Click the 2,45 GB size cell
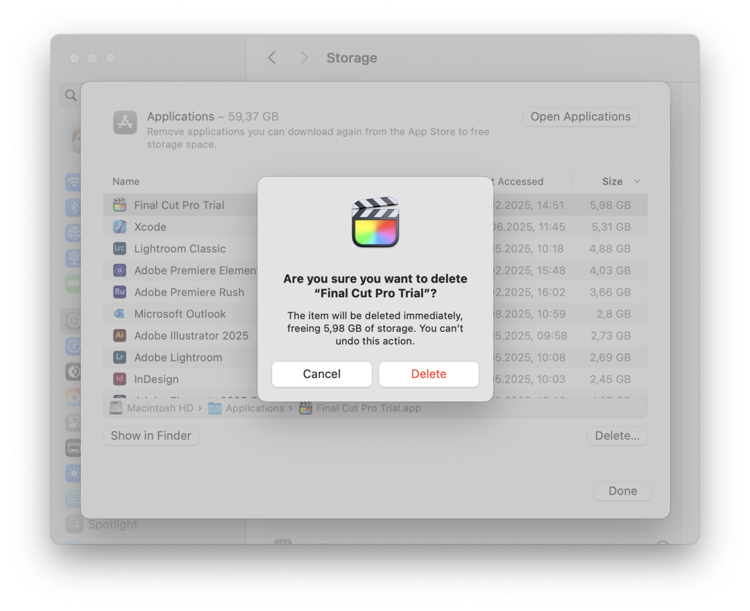Viewport: 750px width, 611px height. [610, 379]
